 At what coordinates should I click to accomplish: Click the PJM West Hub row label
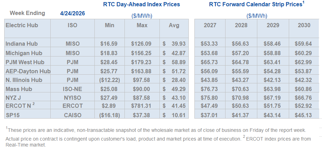[x=24, y=62]
